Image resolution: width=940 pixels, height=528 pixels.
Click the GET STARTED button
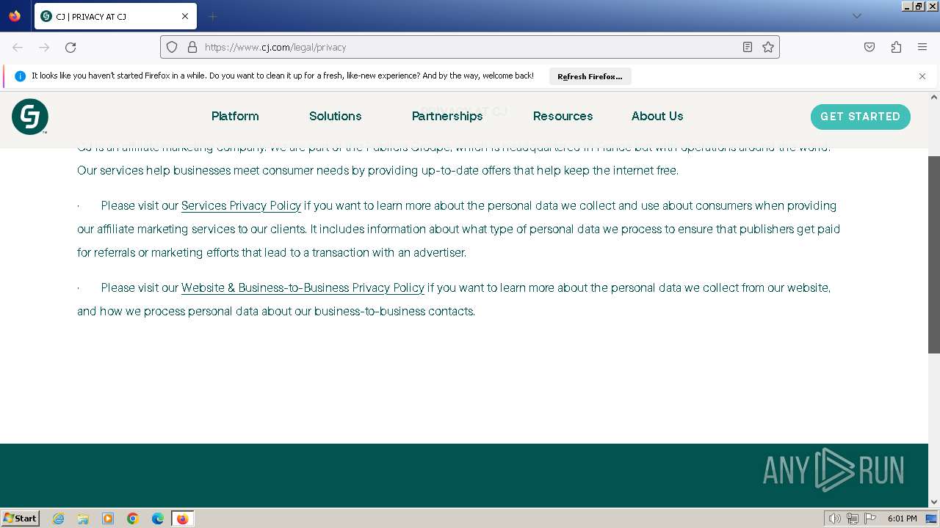[860, 117]
